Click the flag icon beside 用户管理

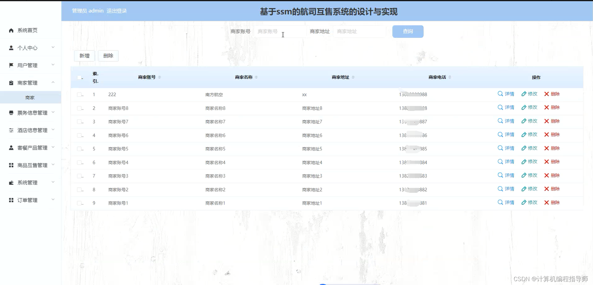click(11, 65)
